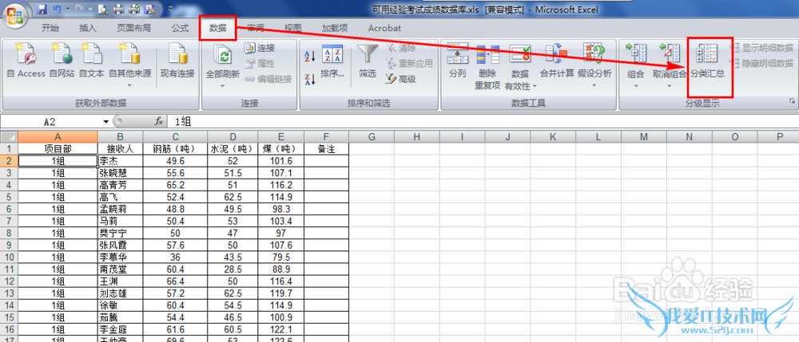Click the fx insert function icon
Image resolution: width=799 pixels, height=342 pixels.
coord(159,121)
